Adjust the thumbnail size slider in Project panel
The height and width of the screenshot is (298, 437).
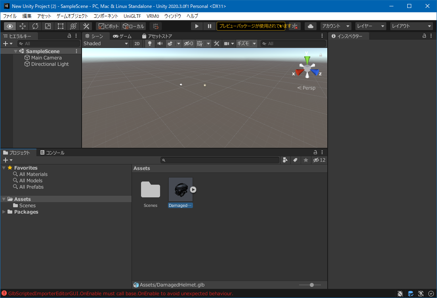coord(311,285)
